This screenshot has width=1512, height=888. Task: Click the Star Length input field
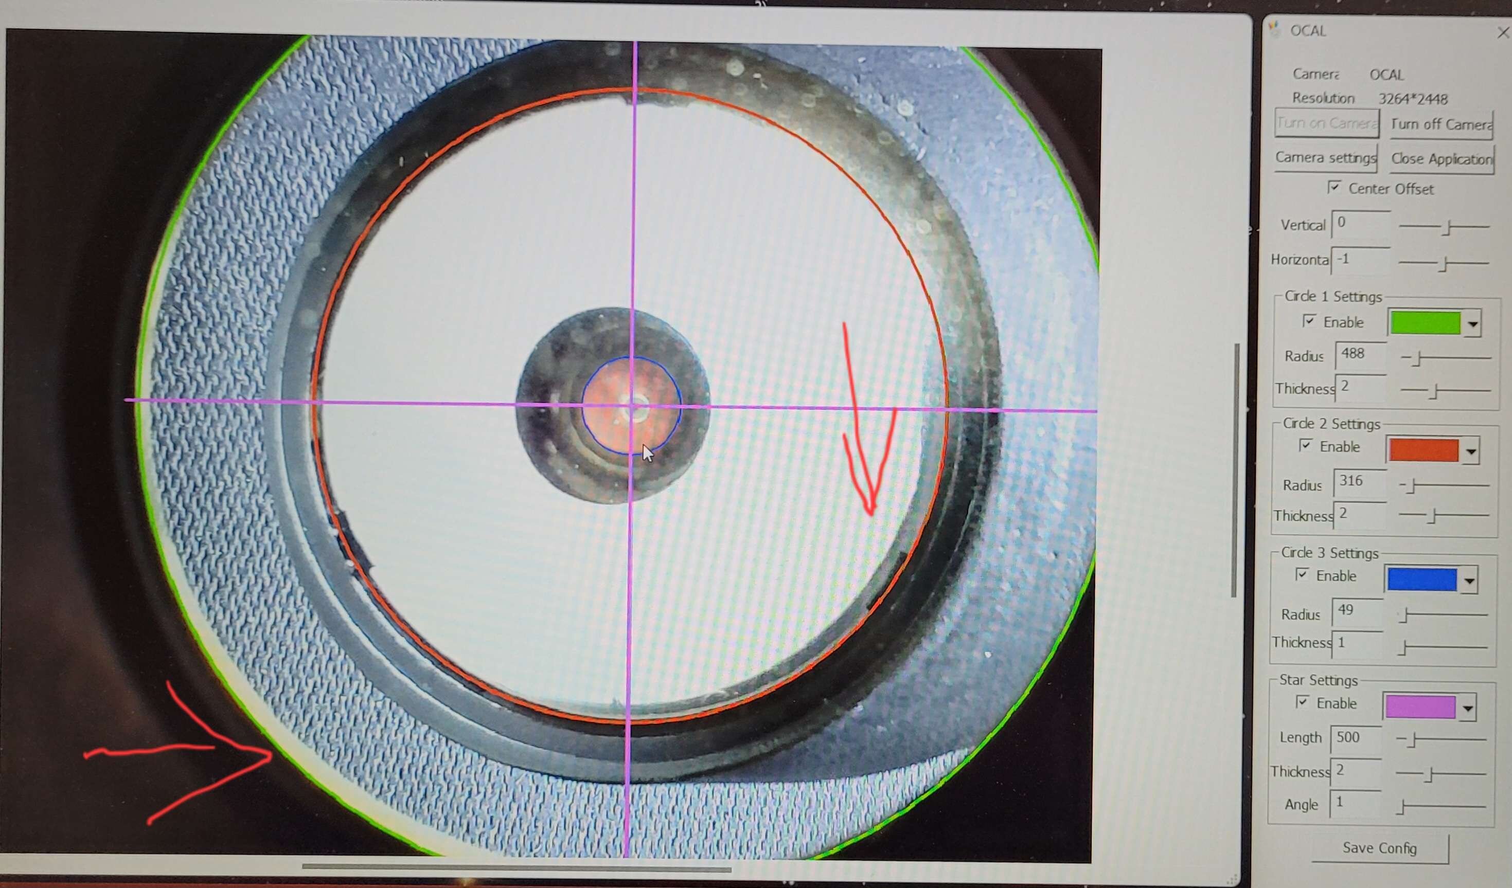click(1356, 738)
